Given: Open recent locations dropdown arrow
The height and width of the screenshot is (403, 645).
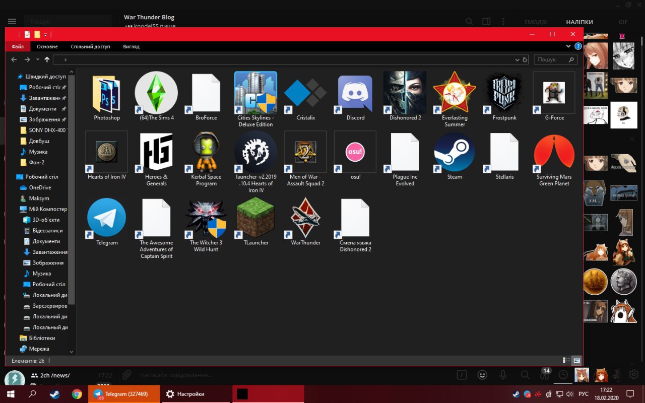Looking at the screenshot, I should pyautogui.click(x=38, y=59).
